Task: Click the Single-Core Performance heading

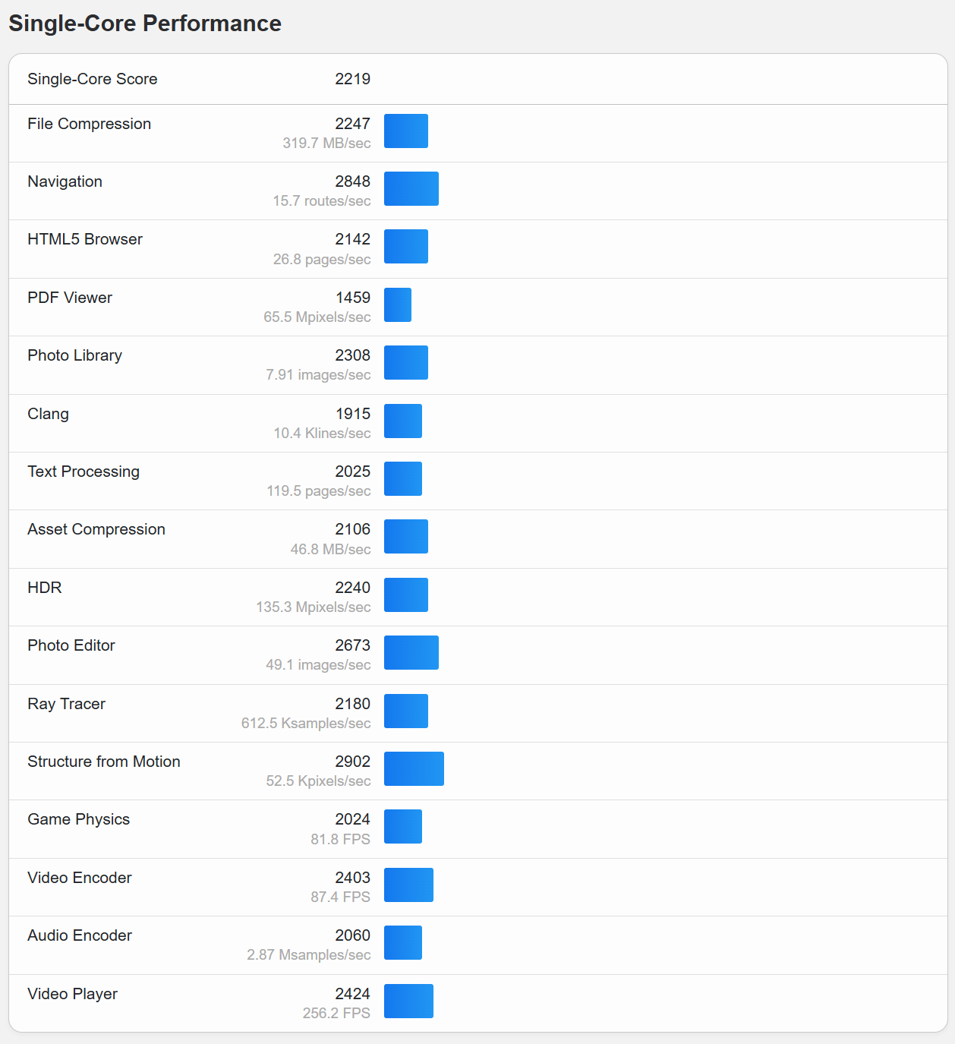Action: pyautogui.click(x=145, y=24)
